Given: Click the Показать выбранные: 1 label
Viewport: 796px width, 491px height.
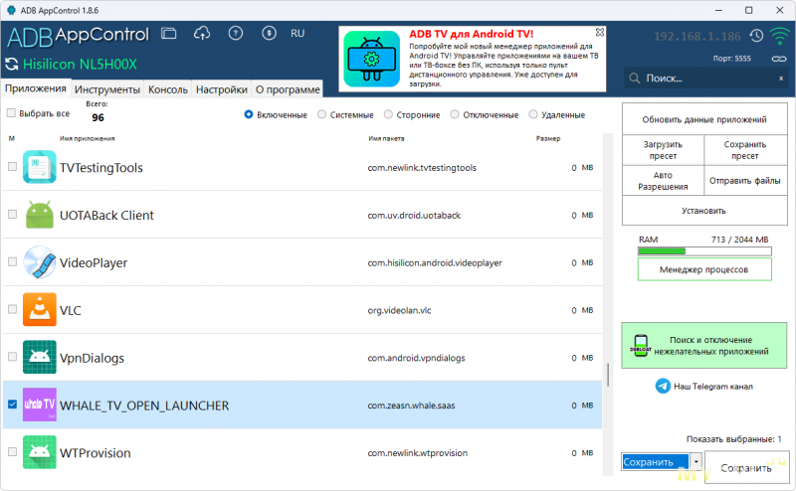Looking at the screenshot, I should click(733, 439).
